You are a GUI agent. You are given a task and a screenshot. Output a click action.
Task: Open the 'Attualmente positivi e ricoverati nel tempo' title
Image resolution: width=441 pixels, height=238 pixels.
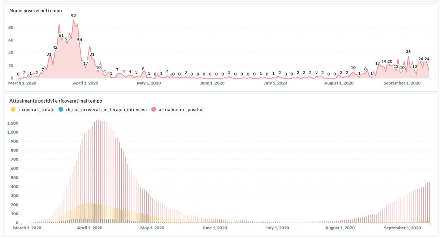(56, 101)
